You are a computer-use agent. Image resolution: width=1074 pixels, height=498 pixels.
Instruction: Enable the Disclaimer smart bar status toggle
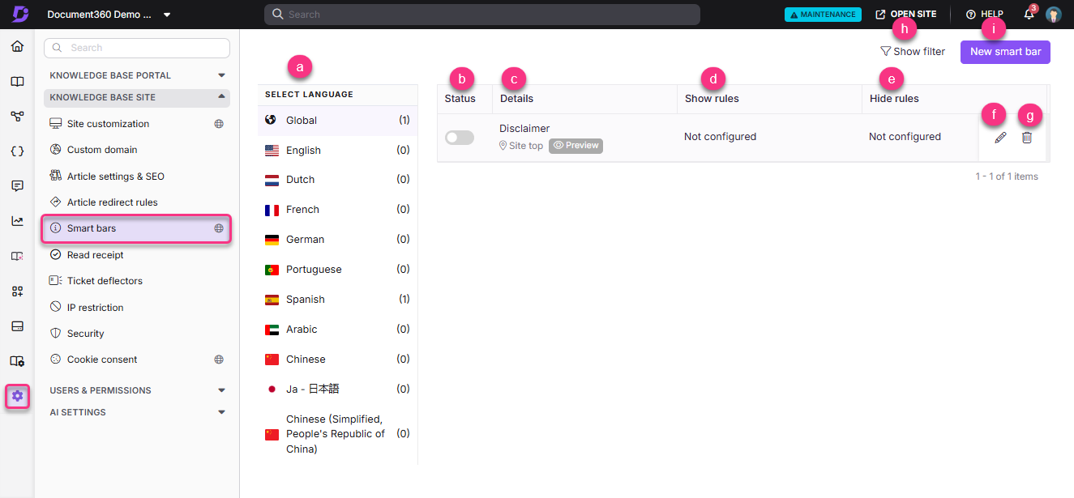(459, 137)
